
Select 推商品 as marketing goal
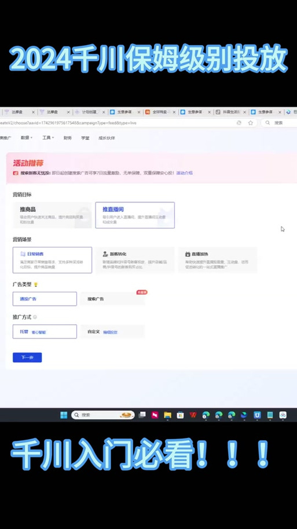pos(52,215)
